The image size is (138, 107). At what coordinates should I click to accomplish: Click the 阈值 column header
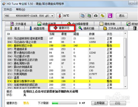click(x=80, y=34)
